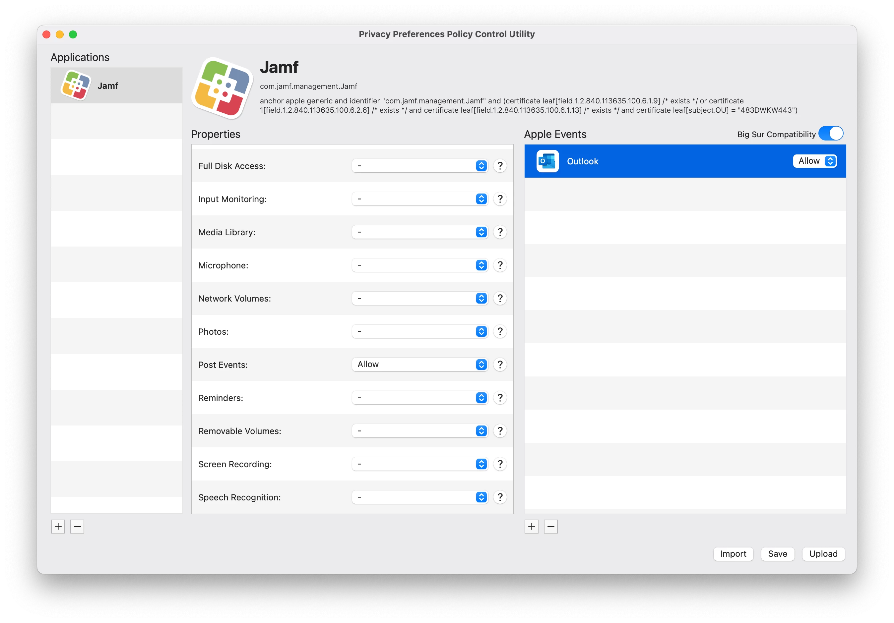Click the Applications heading
Viewport: 894px width, 623px height.
tap(80, 57)
